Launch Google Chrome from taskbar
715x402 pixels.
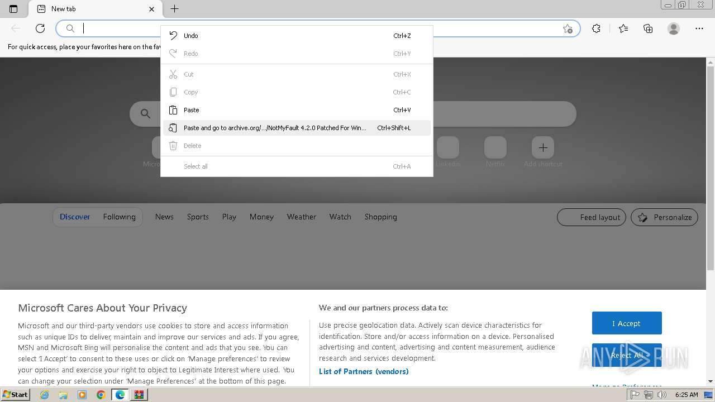tap(101, 395)
